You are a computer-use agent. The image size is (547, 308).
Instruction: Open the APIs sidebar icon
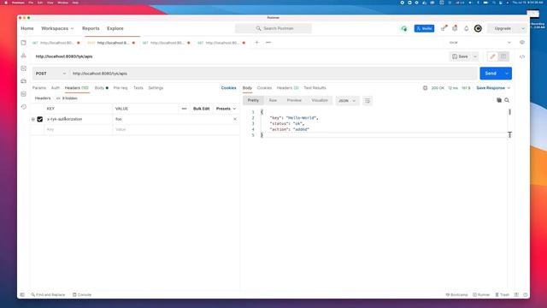pyautogui.click(x=23, y=56)
